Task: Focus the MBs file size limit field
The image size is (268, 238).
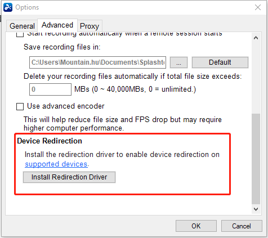Action: click(50, 89)
